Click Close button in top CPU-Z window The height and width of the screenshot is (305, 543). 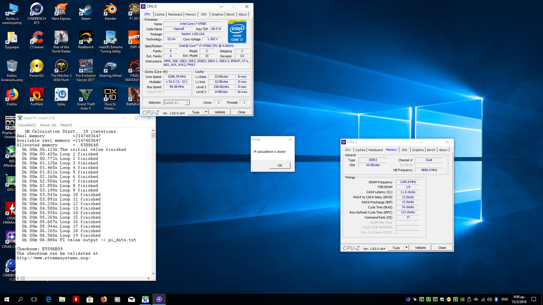[x=241, y=112]
